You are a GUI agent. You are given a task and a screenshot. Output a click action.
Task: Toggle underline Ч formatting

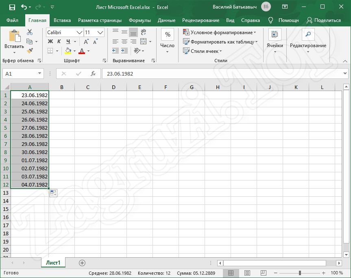(x=68, y=41)
